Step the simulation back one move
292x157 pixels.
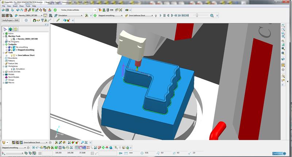coord(168,15)
